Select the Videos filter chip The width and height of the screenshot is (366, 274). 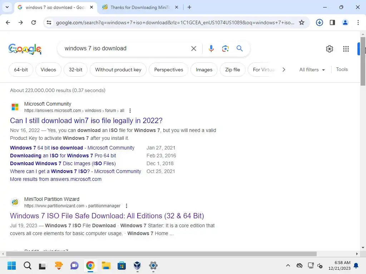[x=48, y=70]
